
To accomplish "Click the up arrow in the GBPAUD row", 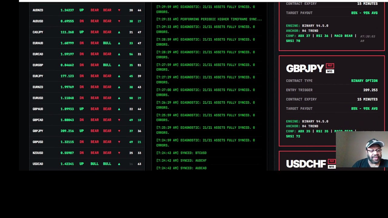I will coord(119,109).
